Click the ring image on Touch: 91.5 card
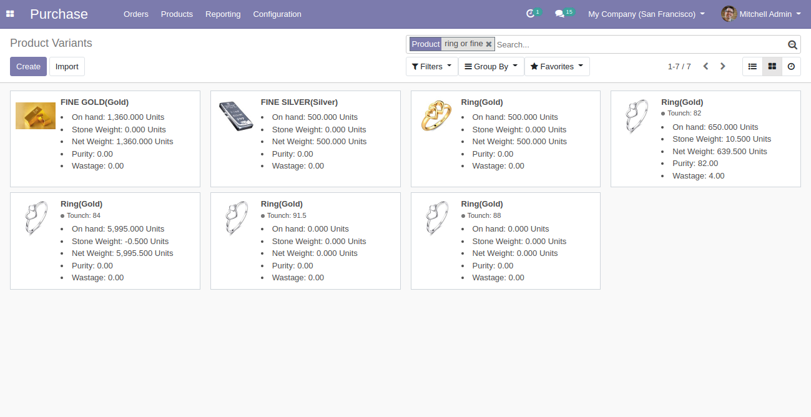811x417 pixels. click(236, 218)
